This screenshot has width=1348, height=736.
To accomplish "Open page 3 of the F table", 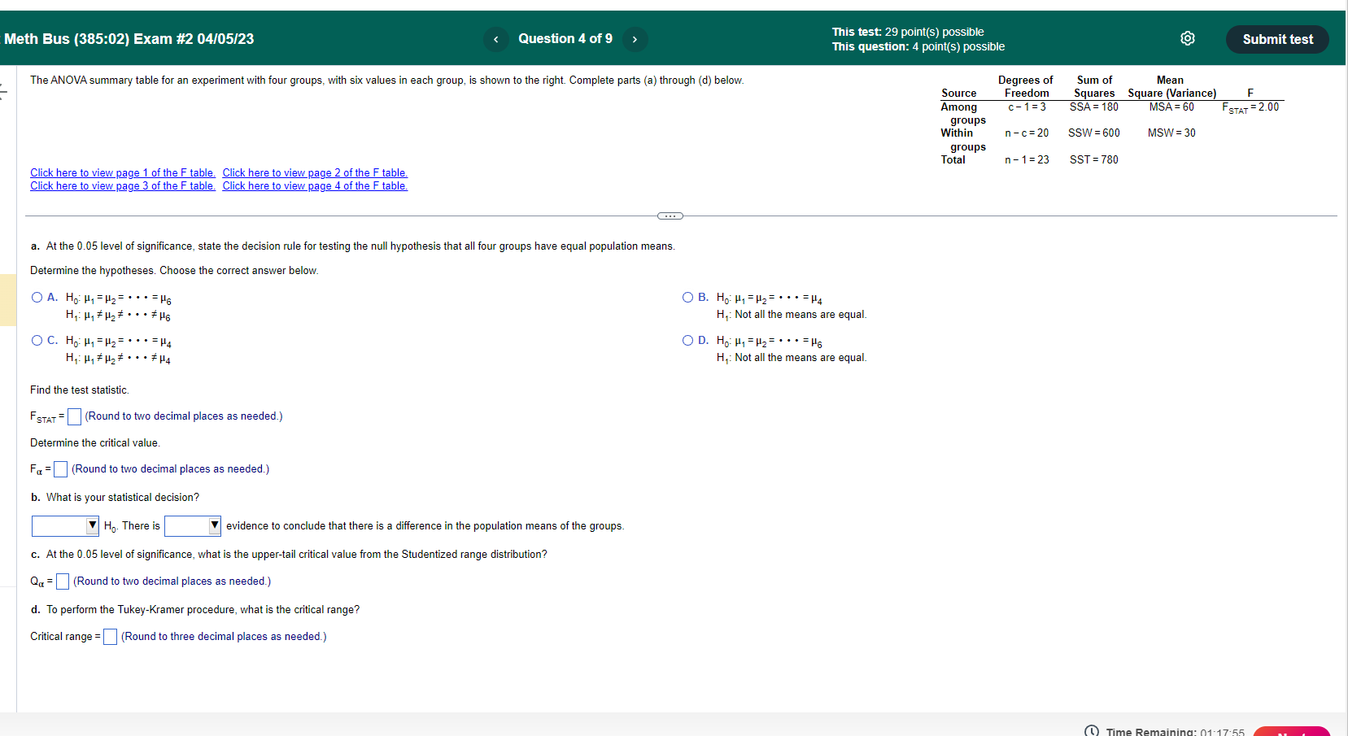I will click(123, 186).
